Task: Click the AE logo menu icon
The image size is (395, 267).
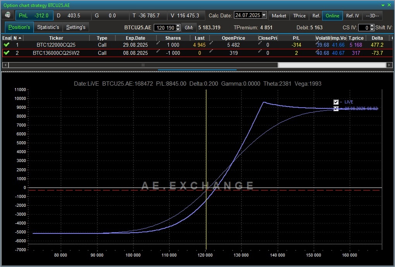Action: coord(8,15)
